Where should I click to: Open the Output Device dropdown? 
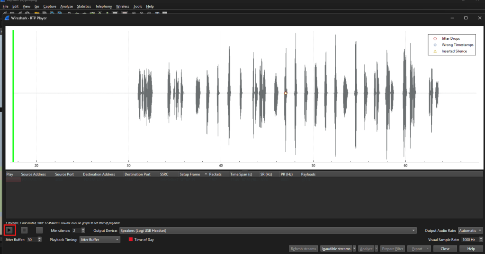tap(268, 230)
